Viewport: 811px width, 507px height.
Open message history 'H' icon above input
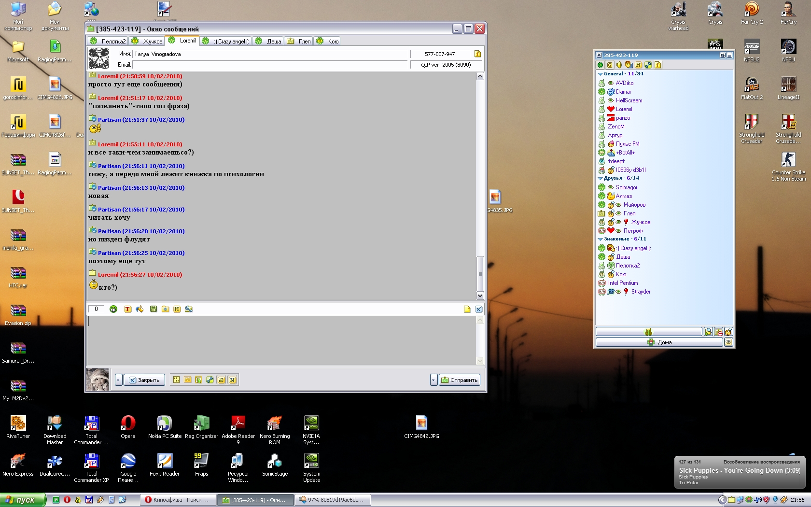point(177,309)
